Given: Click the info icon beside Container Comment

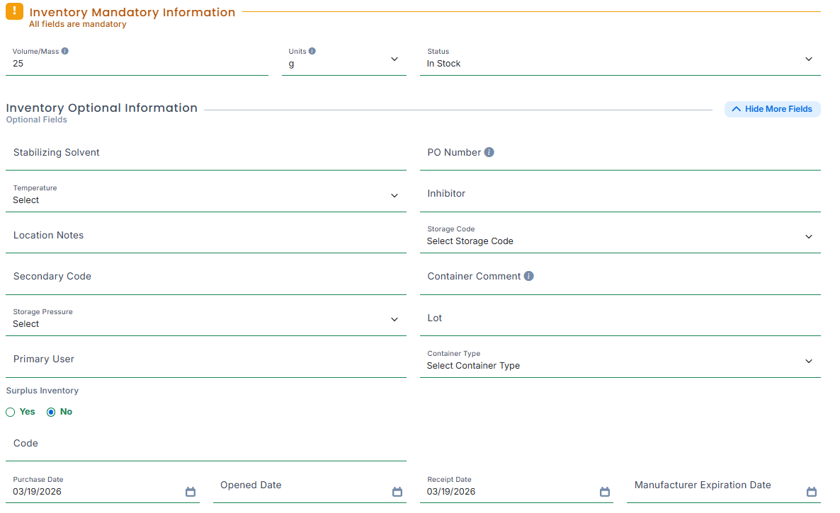Looking at the screenshot, I should click(x=529, y=276).
